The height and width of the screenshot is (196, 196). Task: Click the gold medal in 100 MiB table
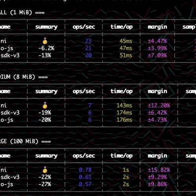pyautogui.click(x=45, y=170)
